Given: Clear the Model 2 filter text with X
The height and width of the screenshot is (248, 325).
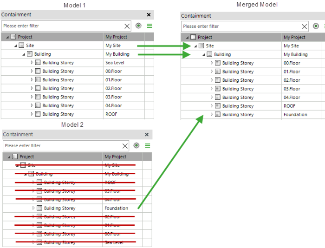Looking at the screenshot, I should 125,146.
